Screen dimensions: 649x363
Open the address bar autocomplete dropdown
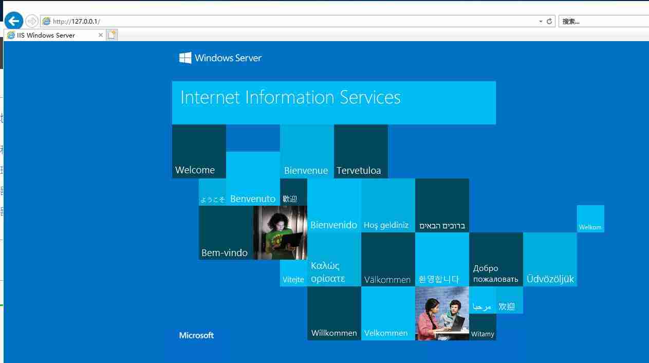coord(541,21)
